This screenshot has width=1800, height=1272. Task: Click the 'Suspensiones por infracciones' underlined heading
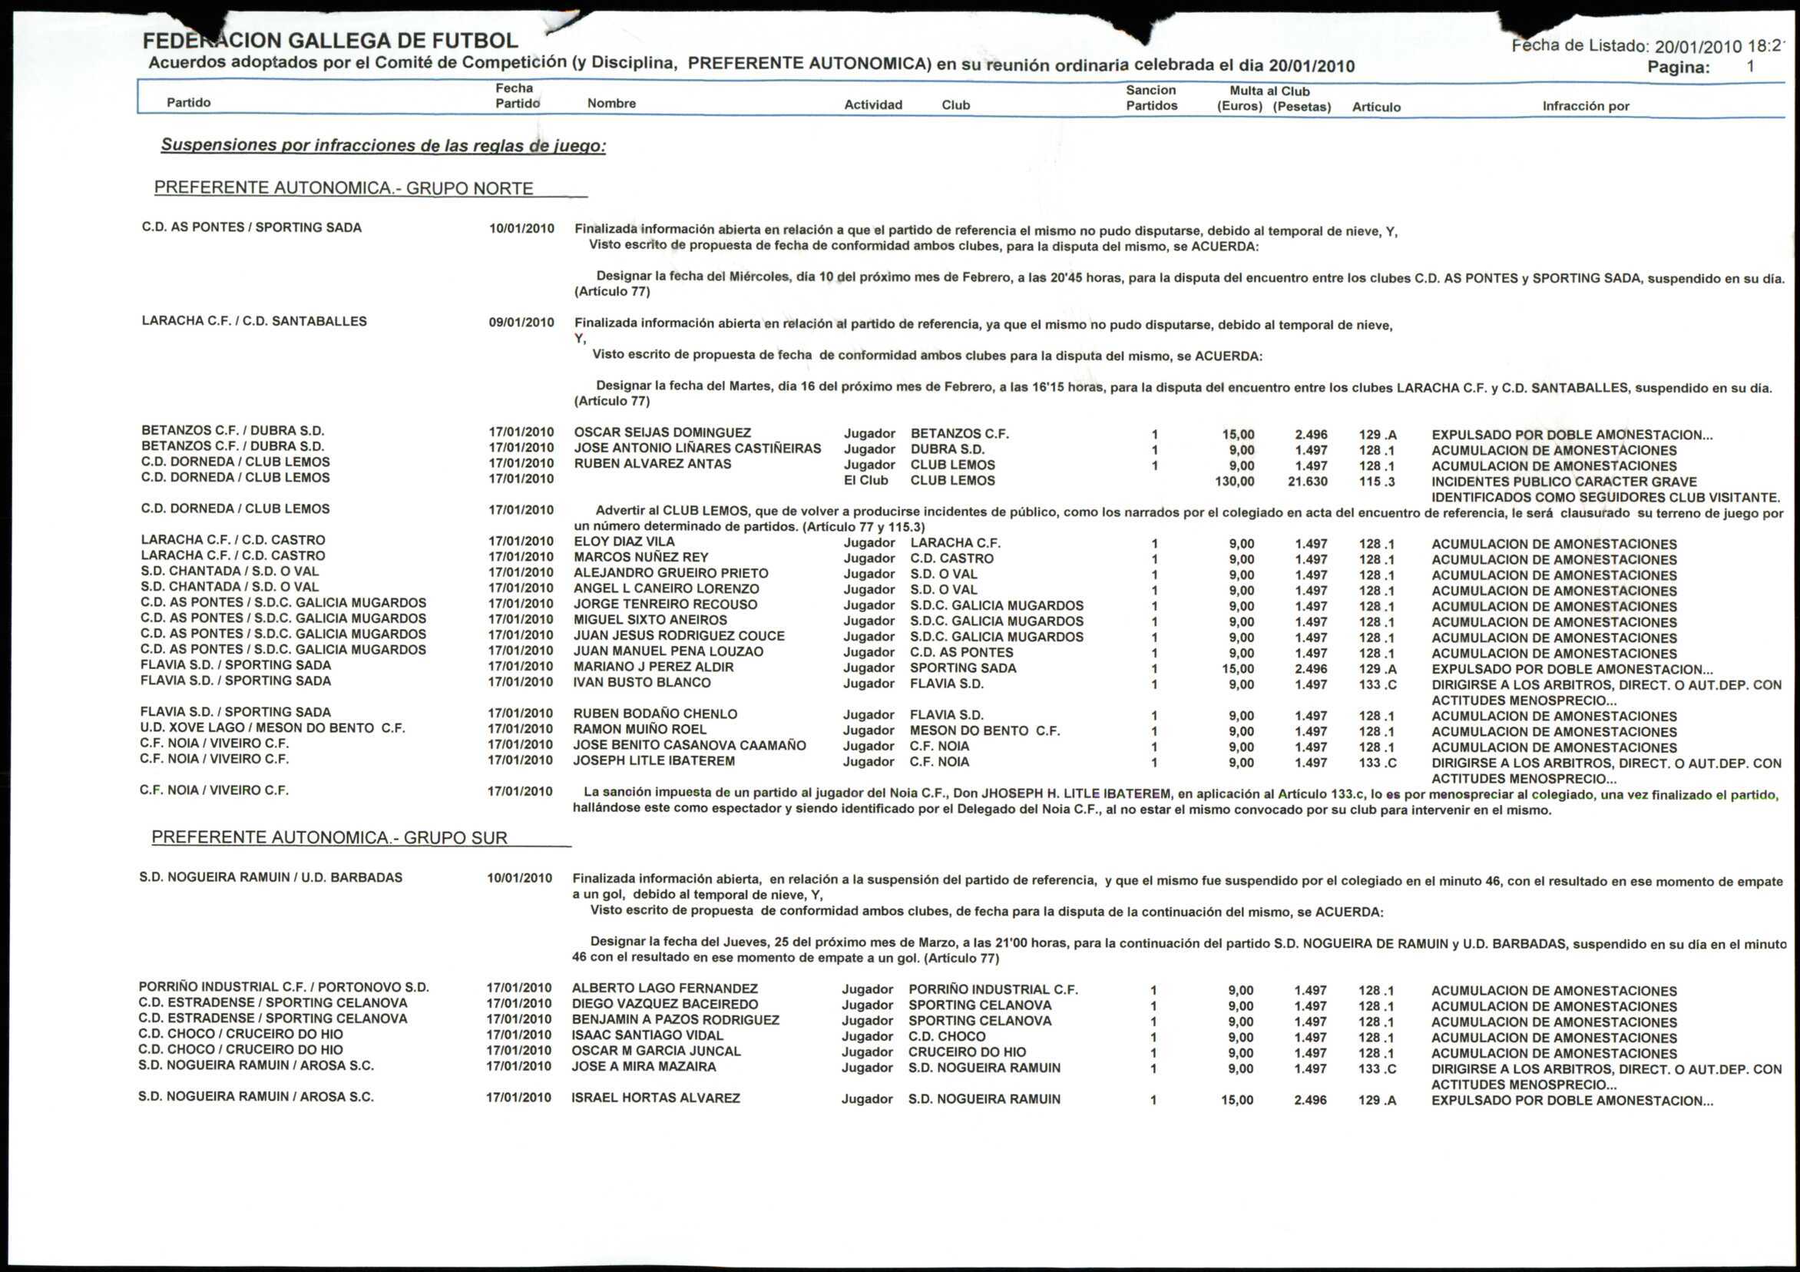382,145
